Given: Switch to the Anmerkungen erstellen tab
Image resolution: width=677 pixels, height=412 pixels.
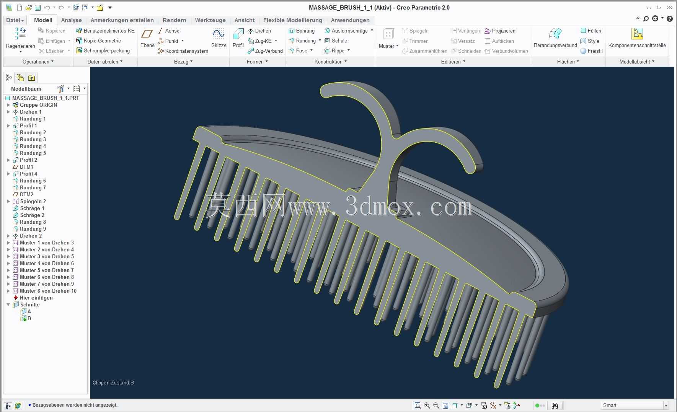Looking at the screenshot, I should 122,20.
